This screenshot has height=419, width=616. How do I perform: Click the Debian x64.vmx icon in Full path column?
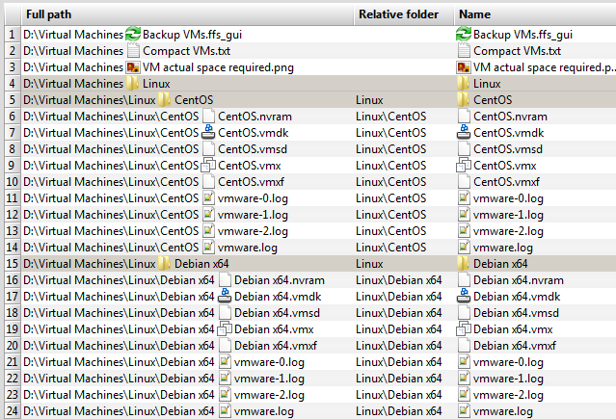(225, 329)
